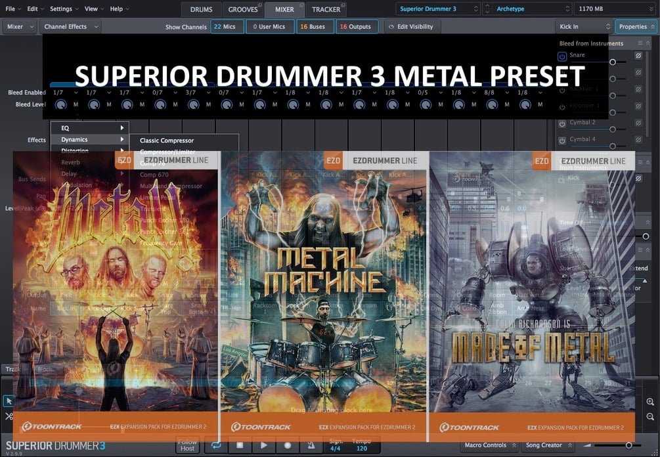Switch to the TRACKER tab
660x457 pixels.
click(x=326, y=9)
